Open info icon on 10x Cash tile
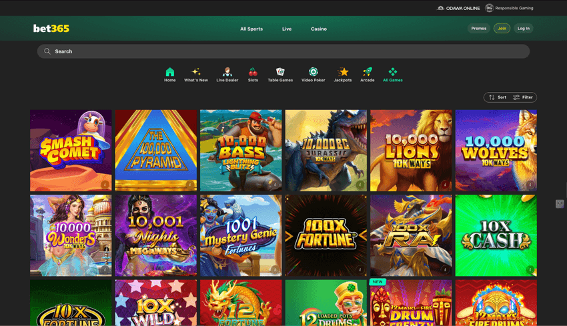567x326 pixels. tap(530, 269)
